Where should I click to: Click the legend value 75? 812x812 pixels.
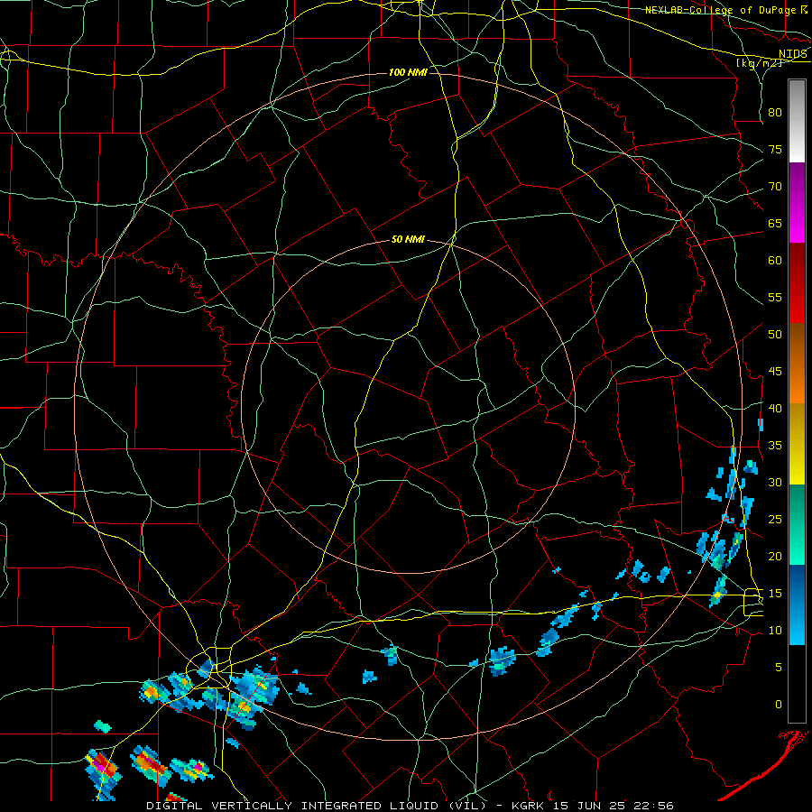(x=775, y=149)
